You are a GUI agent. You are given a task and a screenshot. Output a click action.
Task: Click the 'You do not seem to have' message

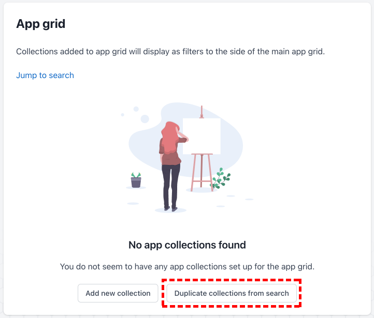pos(187,267)
